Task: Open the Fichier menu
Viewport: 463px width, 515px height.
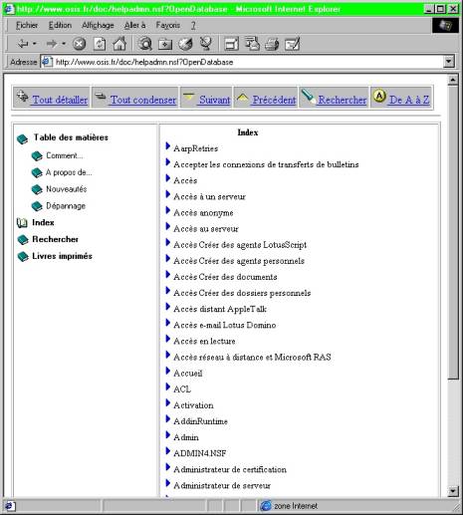Action: click(x=27, y=25)
